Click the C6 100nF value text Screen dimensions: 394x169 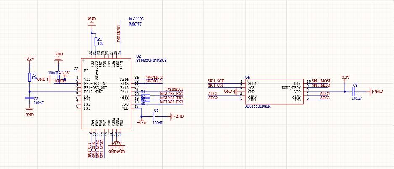158,123
